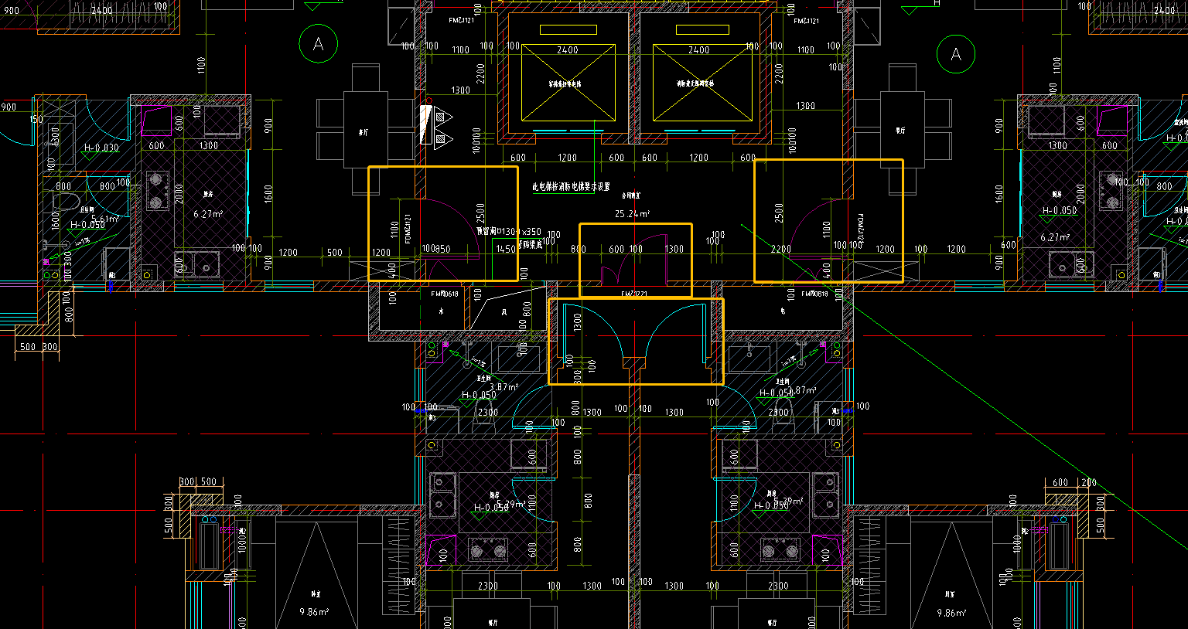Select the lower fire hydrant triangle symbol
This screenshot has height=629, width=1188.
442,140
